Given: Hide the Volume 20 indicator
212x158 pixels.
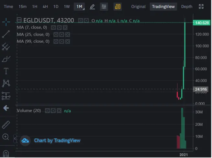Looking at the screenshot, I should coord(47,111).
